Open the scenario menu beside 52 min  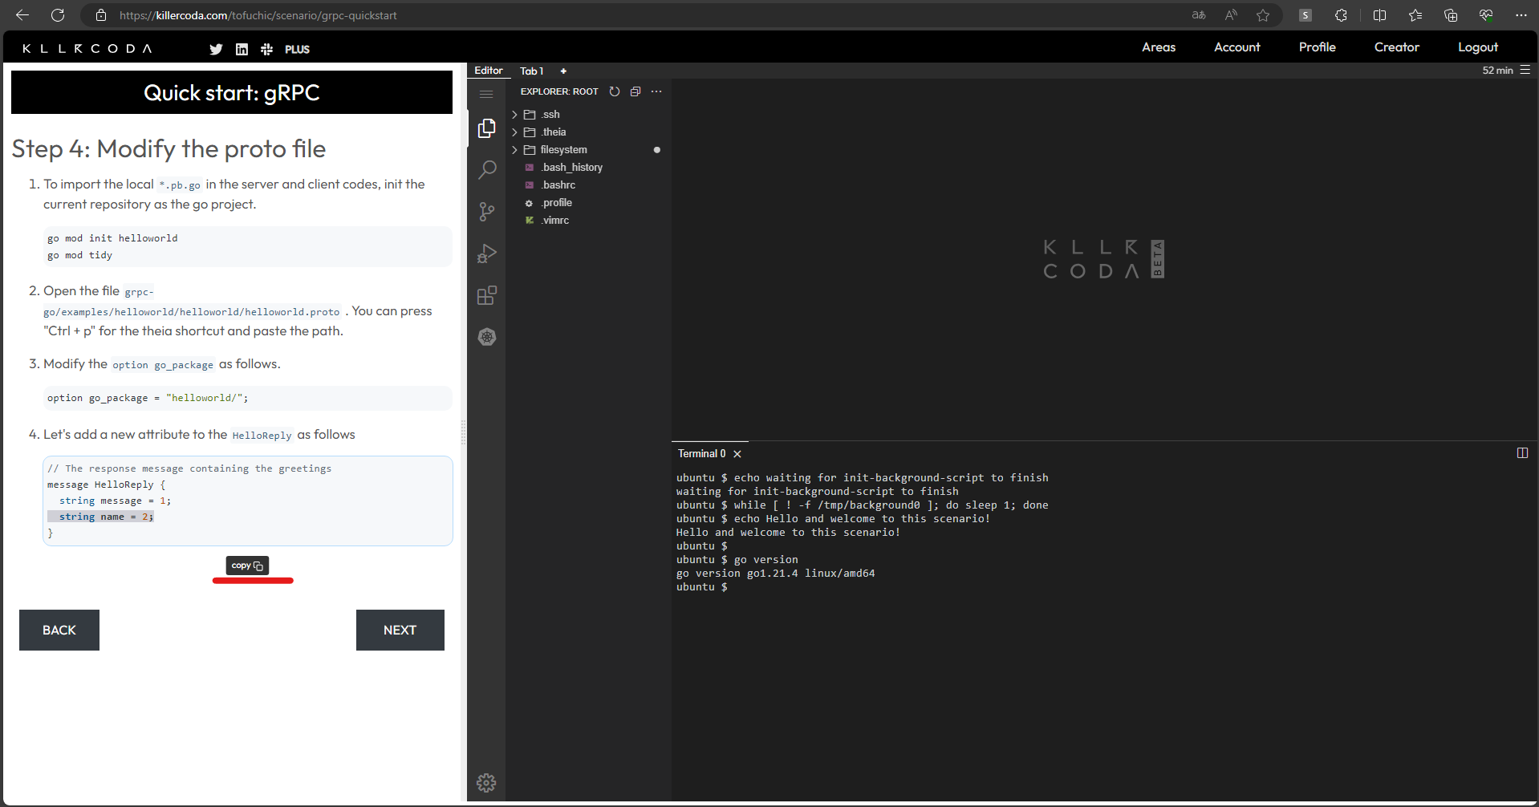pyautogui.click(x=1525, y=71)
